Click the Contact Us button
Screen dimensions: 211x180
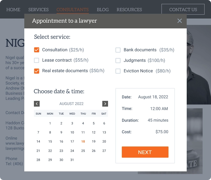183,10
